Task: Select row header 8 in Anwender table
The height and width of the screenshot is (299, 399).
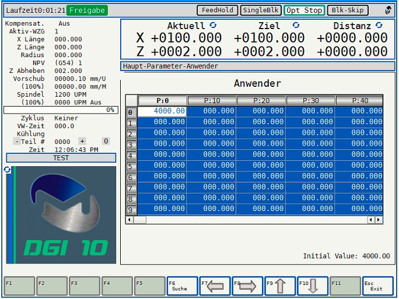Action: point(132,199)
